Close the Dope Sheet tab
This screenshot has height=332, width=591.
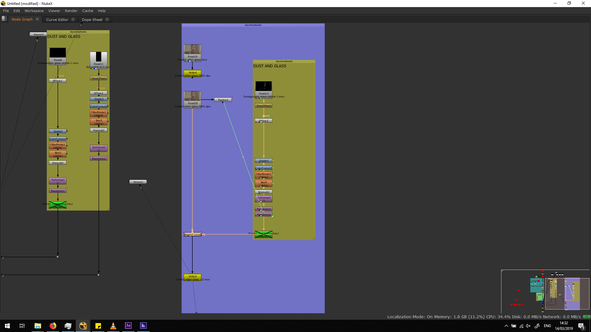pyautogui.click(x=107, y=19)
